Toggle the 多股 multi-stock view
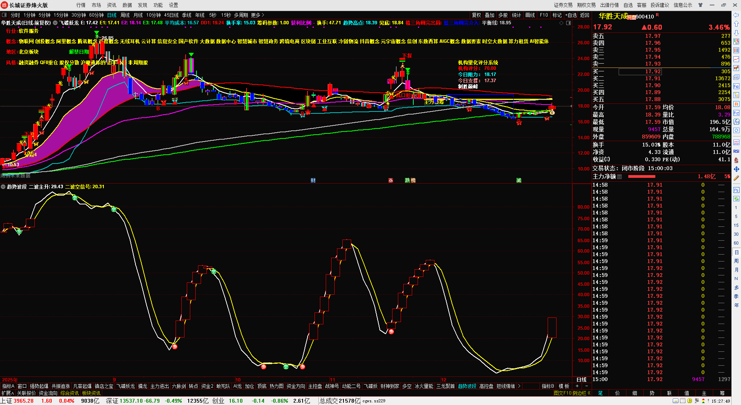741x405 pixels. coord(503,15)
